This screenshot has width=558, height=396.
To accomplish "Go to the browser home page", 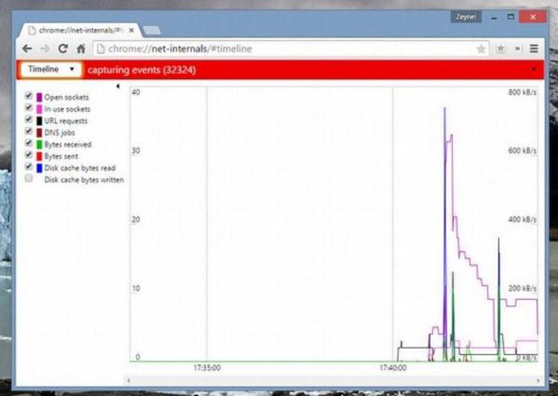I will (x=81, y=48).
